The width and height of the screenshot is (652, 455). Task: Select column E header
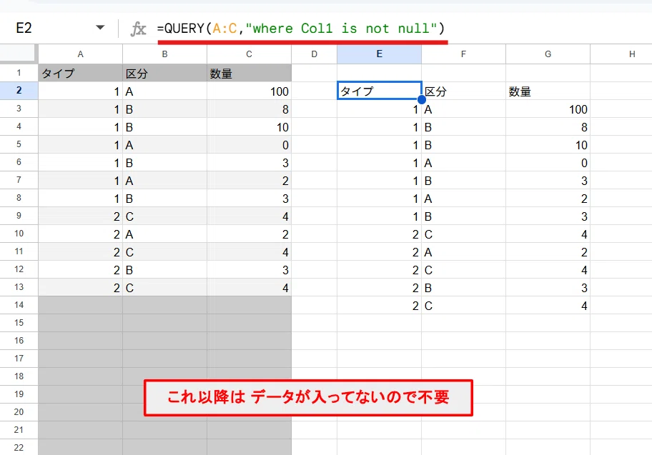379,54
